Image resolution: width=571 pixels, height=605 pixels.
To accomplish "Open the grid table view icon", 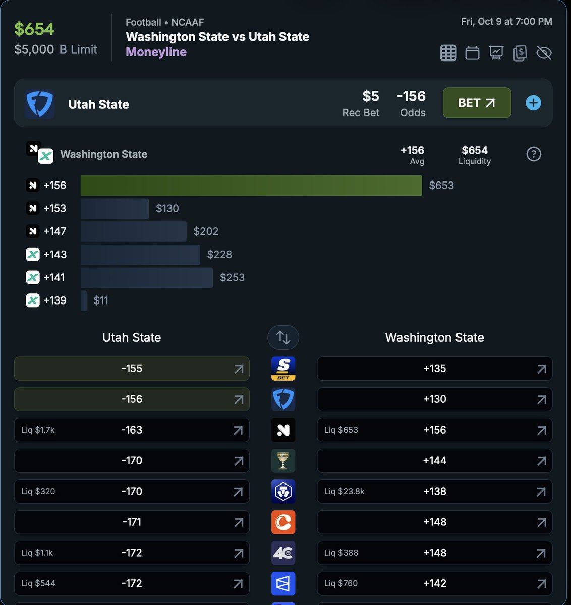I will tap(448, 53).
